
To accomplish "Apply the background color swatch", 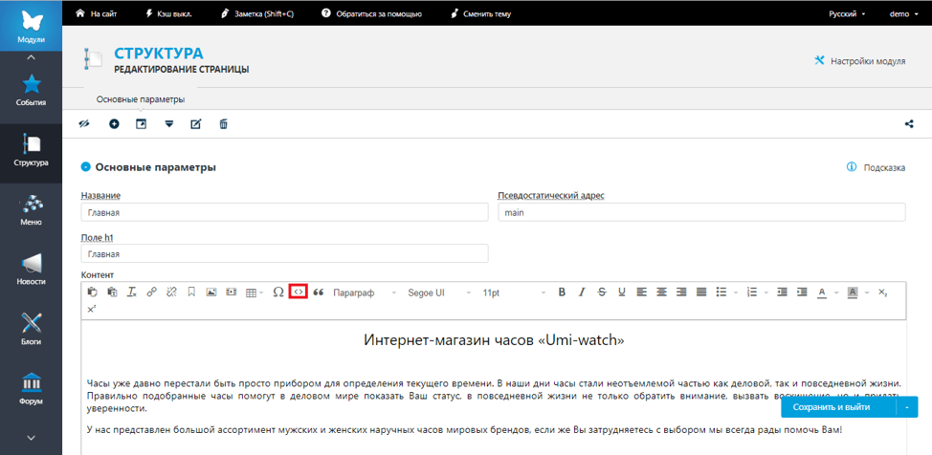I will pos(853,292).
